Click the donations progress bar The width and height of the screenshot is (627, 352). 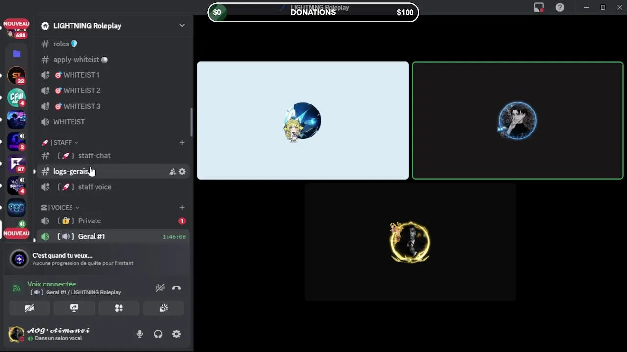coord(313,12)
